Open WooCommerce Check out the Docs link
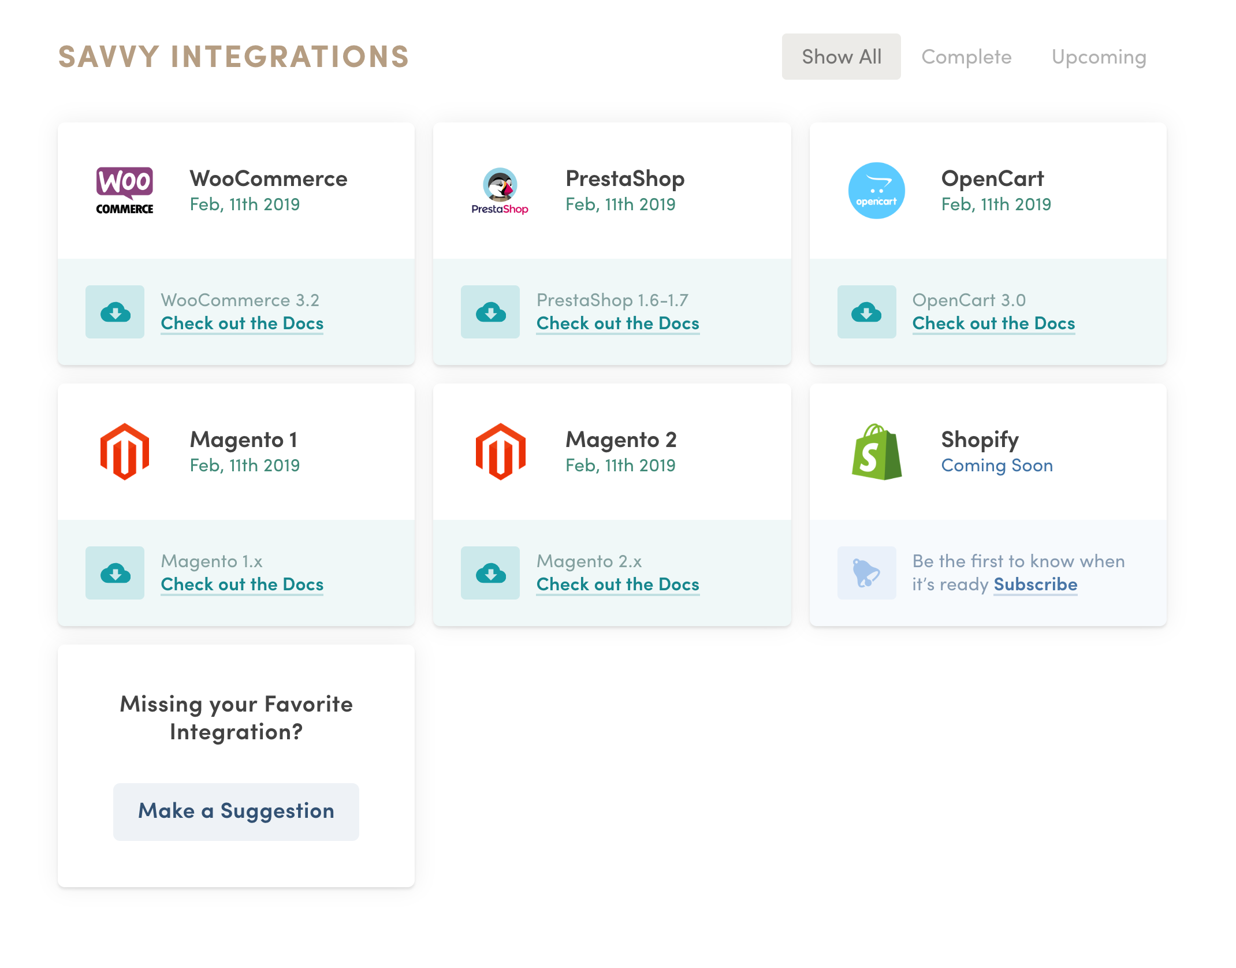 click(242, 323)
